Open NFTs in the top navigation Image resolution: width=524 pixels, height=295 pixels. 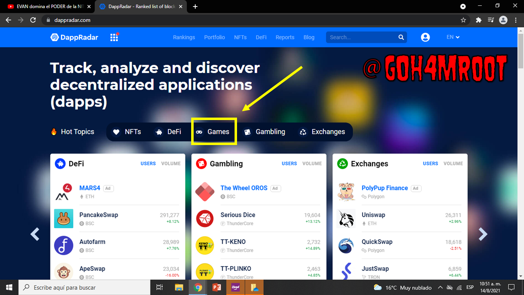click(x=240, y=37)
